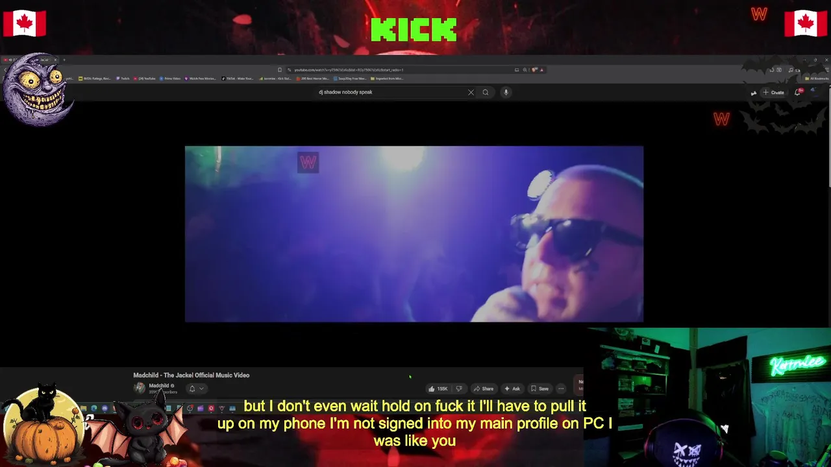Click the zoom magnifier icon in address bar
Screen dimensions: 831x467
point(525,69)
